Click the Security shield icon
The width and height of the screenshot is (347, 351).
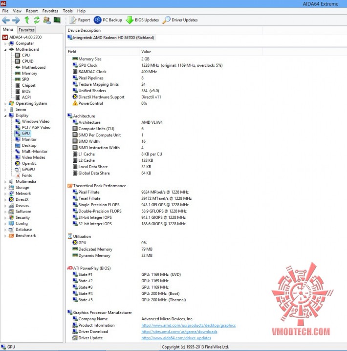(11, 217)
